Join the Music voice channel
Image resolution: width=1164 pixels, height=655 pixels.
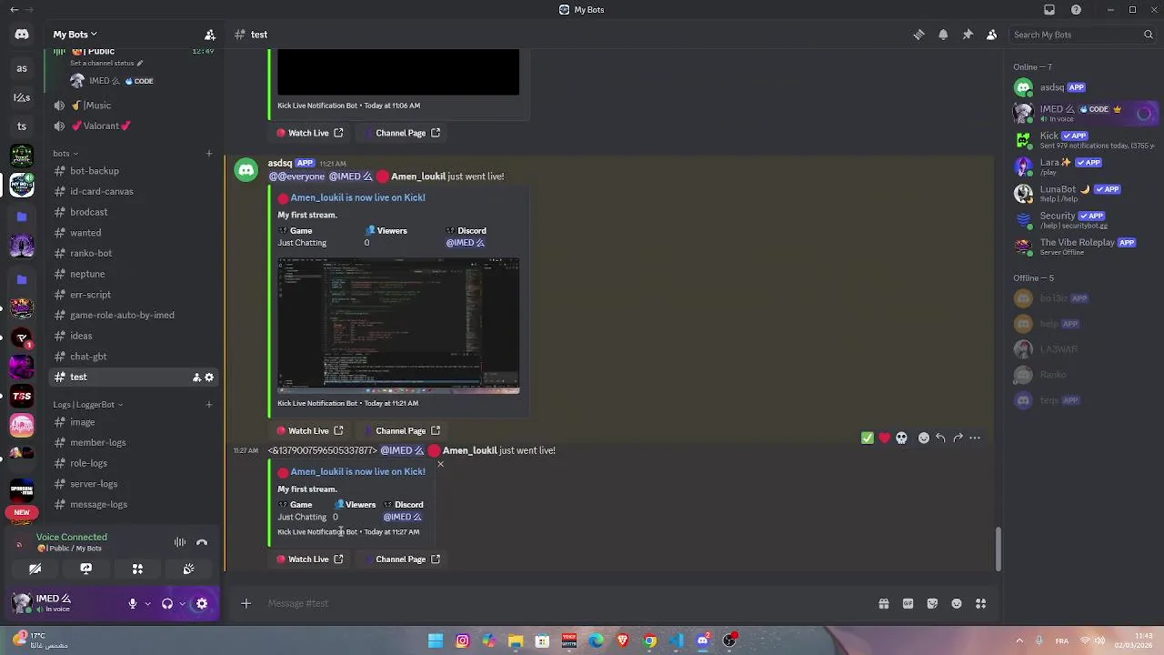134,105
